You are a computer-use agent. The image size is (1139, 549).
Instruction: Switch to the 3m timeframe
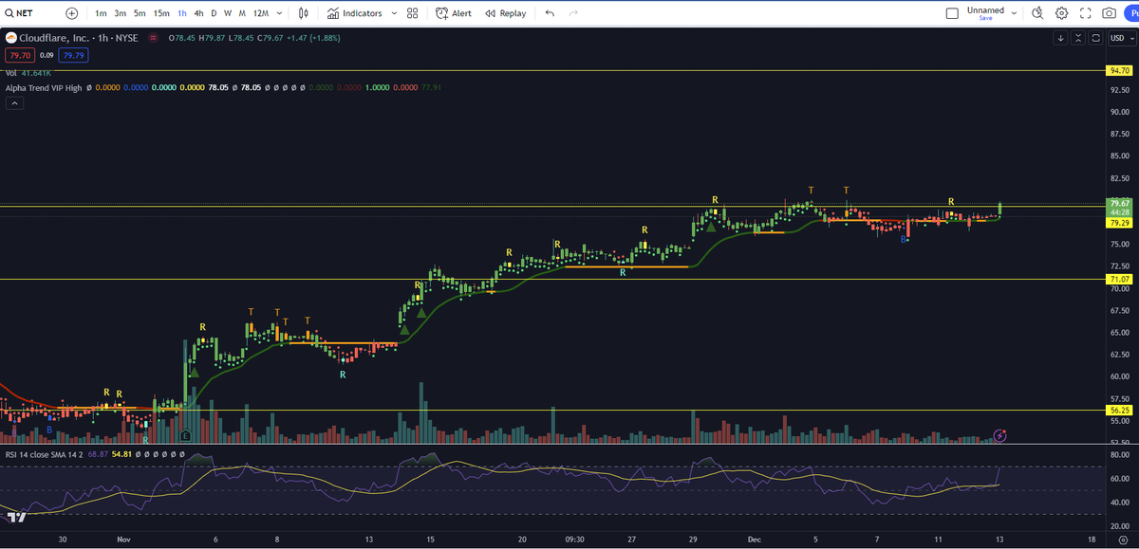pyautogui.click(x=121, y=13)
